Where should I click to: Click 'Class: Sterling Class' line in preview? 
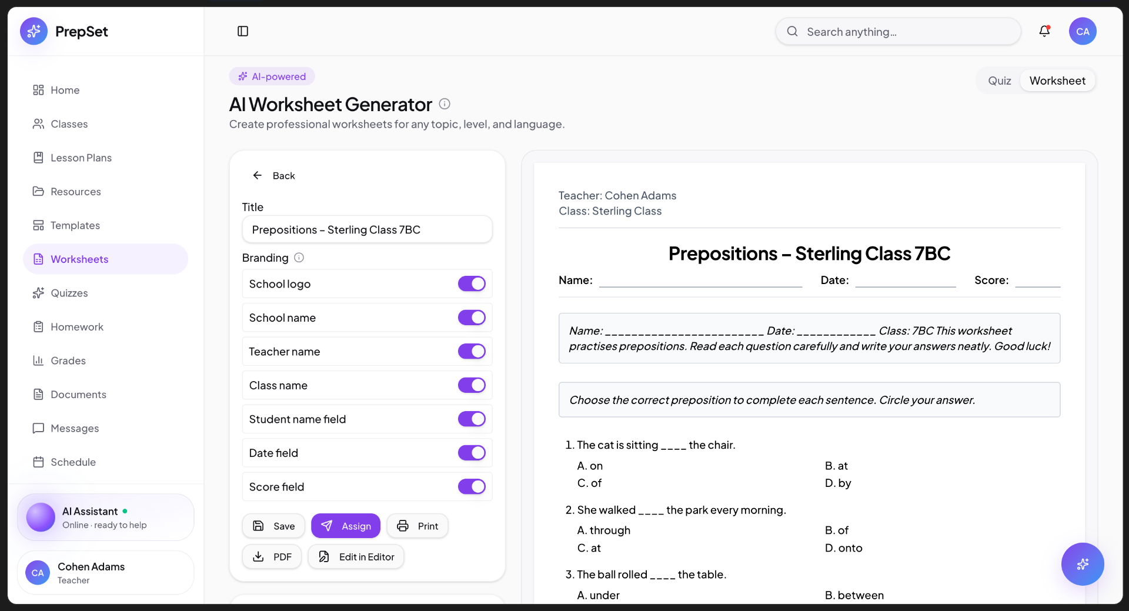click(x=610, y=211)
